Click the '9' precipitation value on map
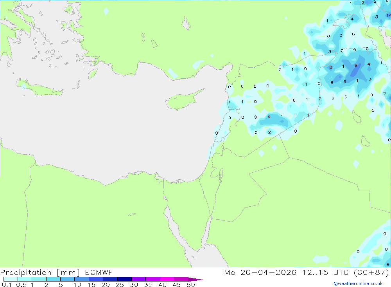Screen dimensions: 391x287 (x=356, y=65)
